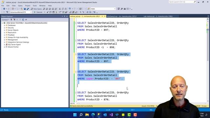Select Integration Services Catalogs tree item
Viewport: 210px width, 118px height.
click(18, 42)
